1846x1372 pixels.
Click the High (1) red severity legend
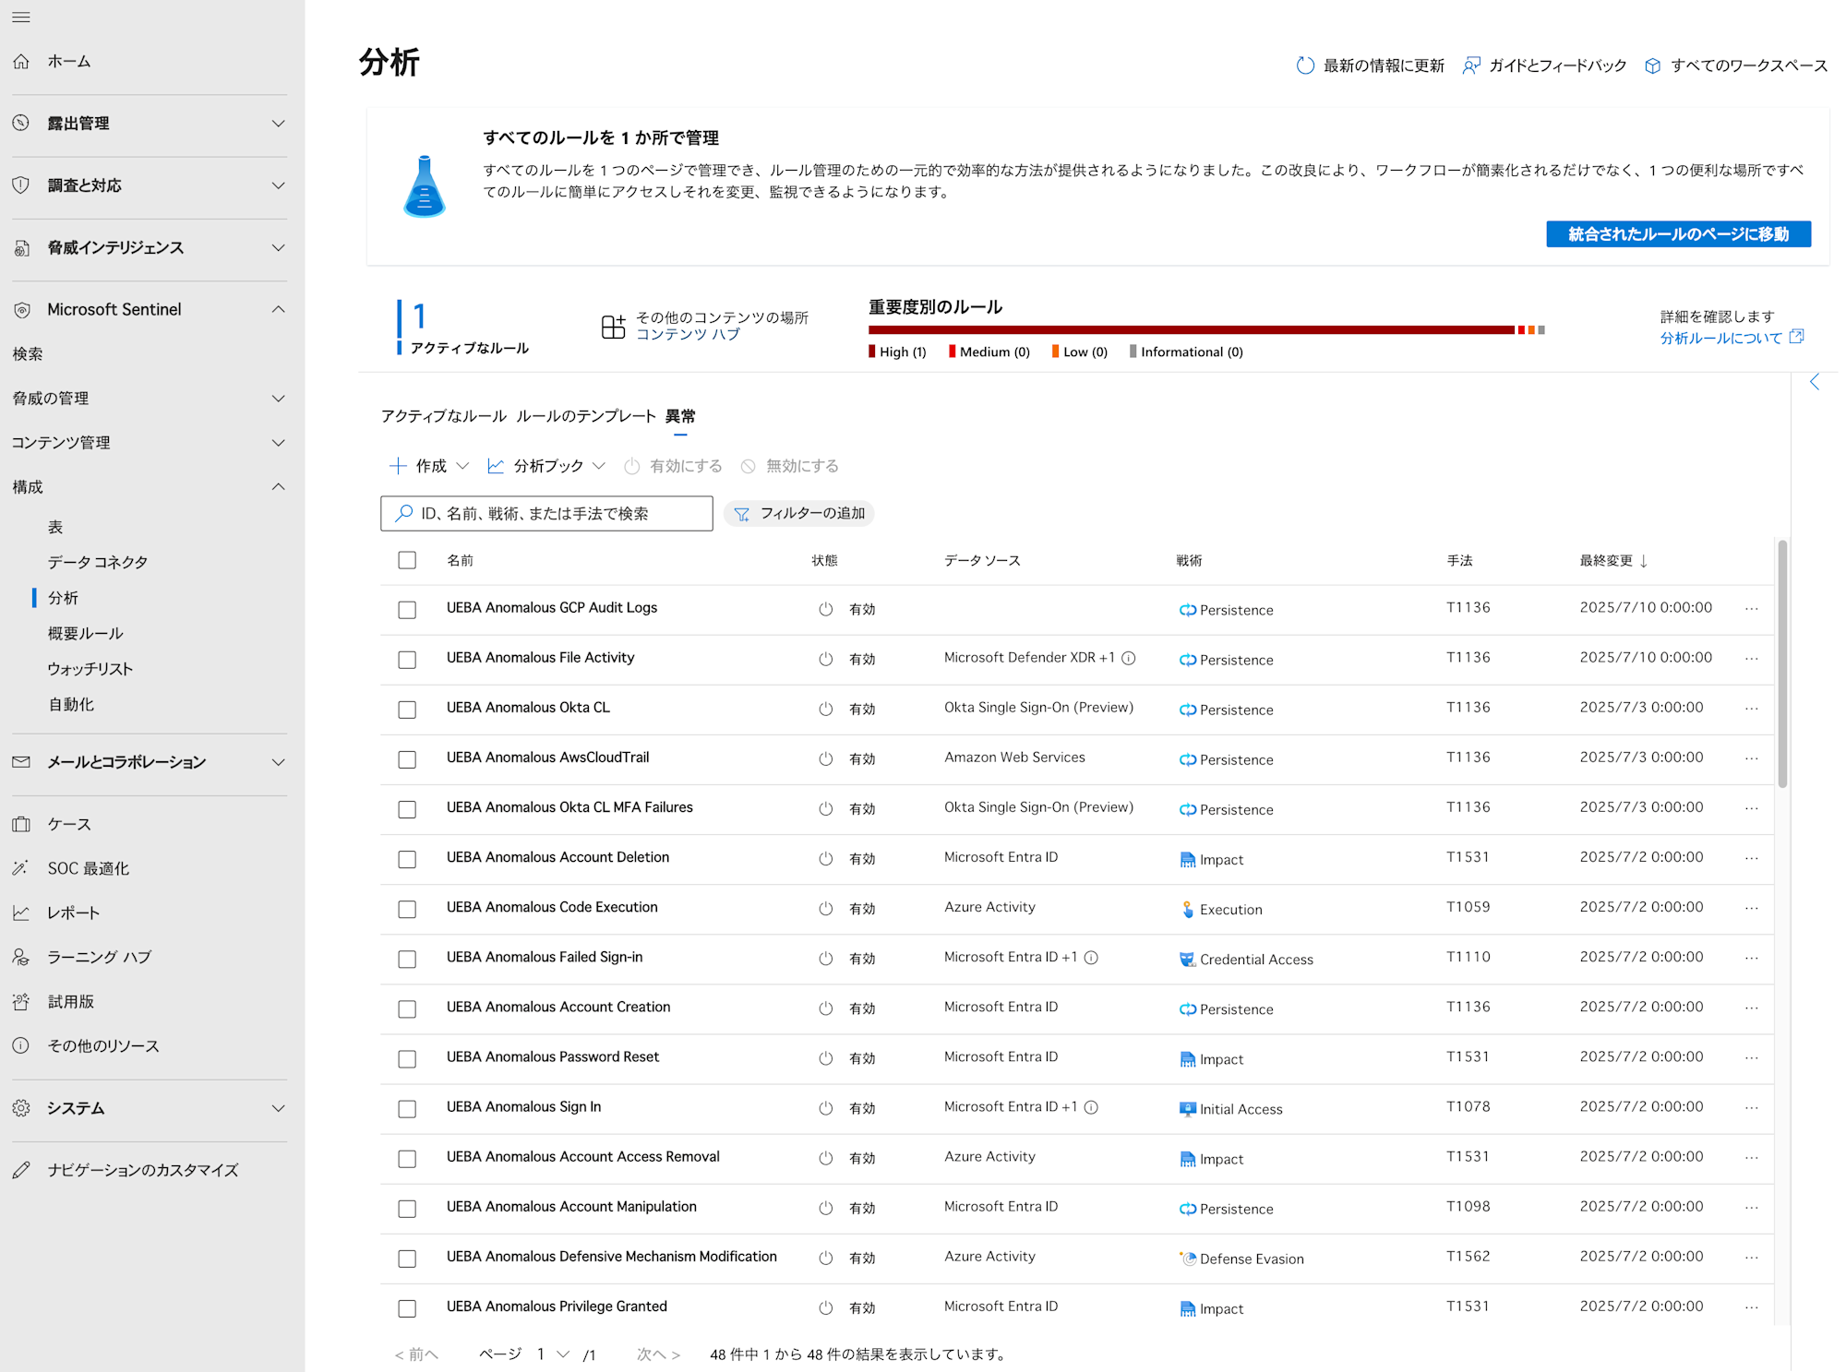[897, 352]
